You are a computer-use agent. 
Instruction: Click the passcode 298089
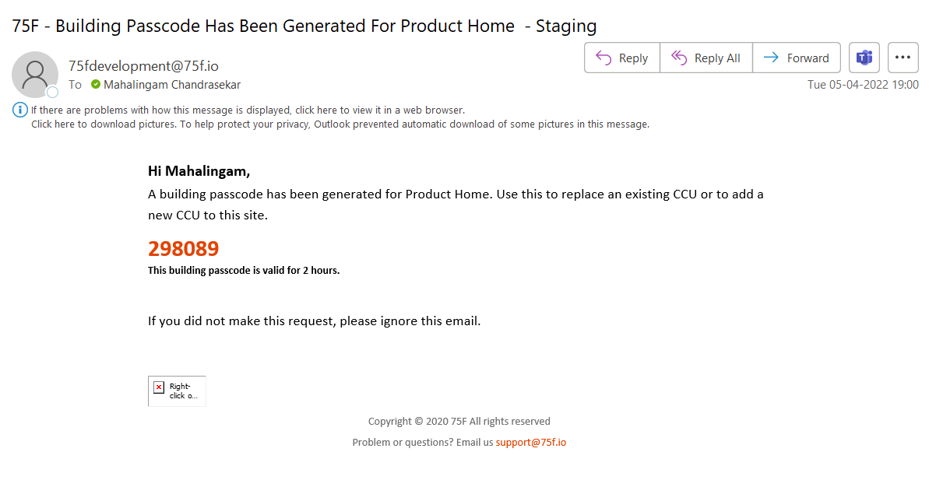coord(184,249)
